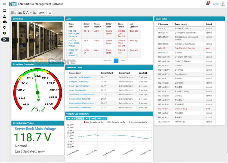Select E-16D 24V IPMI Rack row
Screen dimensions: 228x163
[x=185, y=57]
